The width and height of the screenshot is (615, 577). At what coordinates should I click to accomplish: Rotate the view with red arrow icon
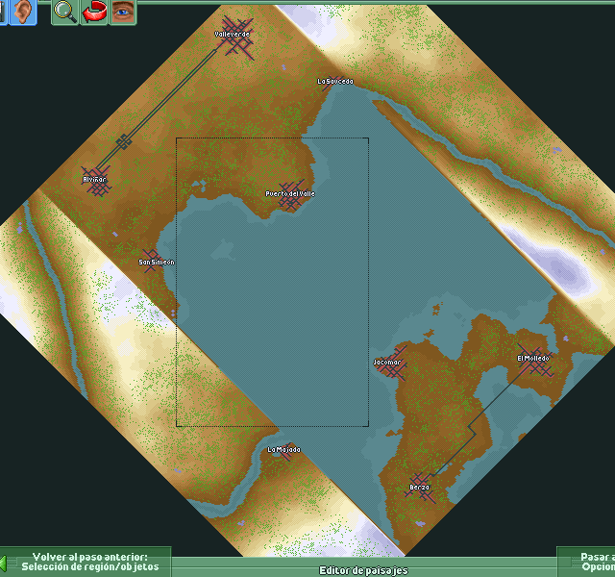93,13
